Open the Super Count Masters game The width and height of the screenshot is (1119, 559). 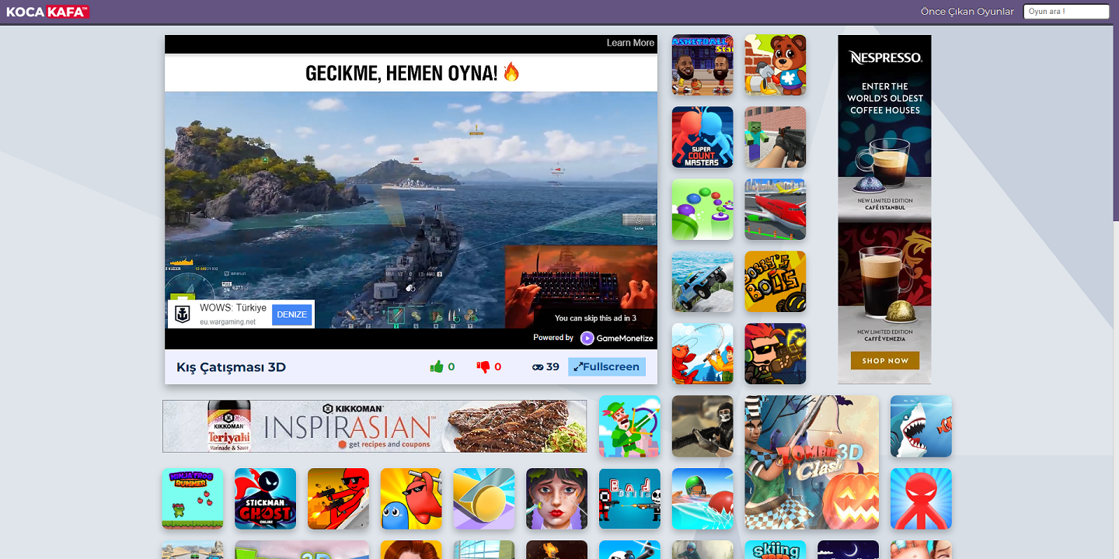point(702,137)
